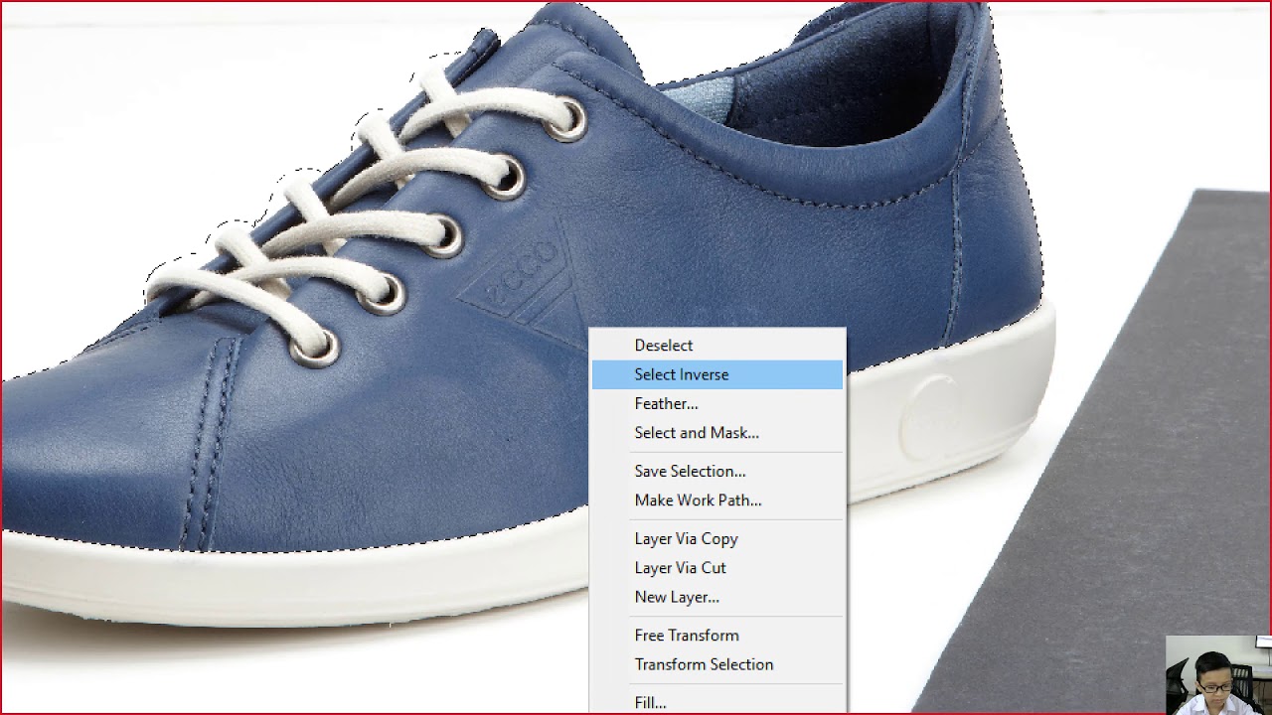Open the Feather... option

[x=716, y=403]
